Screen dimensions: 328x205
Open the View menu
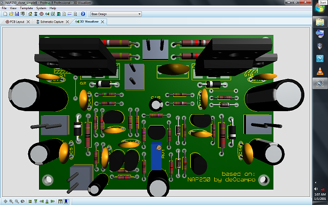(13, 8)
